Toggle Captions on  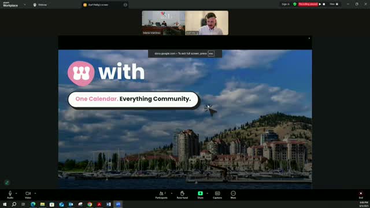tap(217, 195)
